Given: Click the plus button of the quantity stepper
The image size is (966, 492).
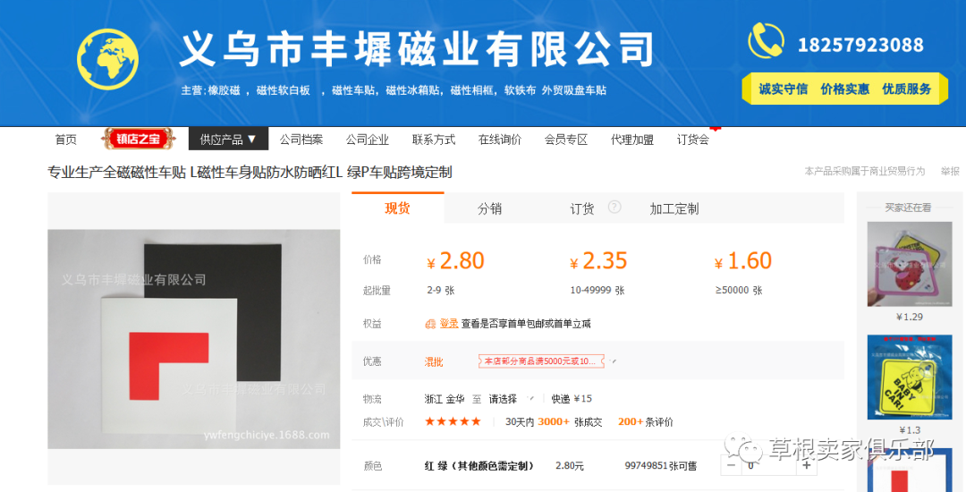Looking at the screenshot, I should (807, 465).
